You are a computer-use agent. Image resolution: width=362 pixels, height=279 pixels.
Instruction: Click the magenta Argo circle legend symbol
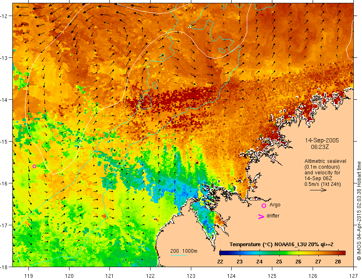tap(264, 206)
